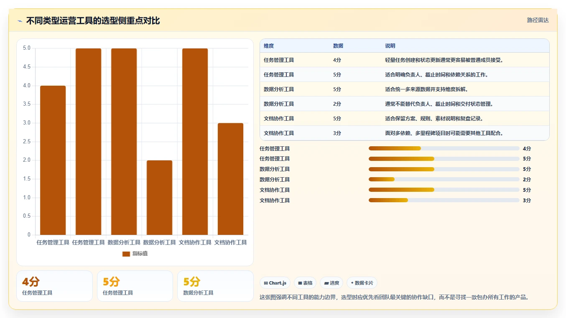Select the description 轻量任务创建和状态更新通常更容易被普通成员接受
Screen dimensions: 566x318
coord(444,60)
